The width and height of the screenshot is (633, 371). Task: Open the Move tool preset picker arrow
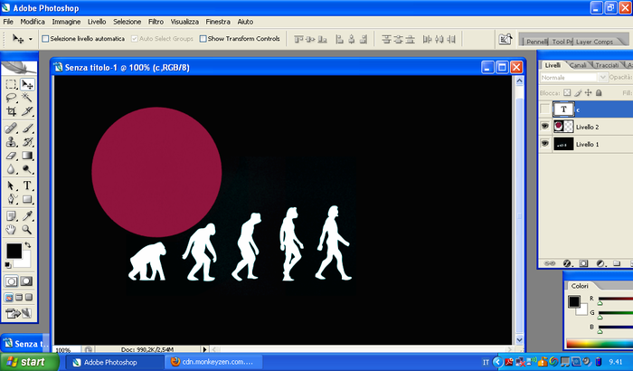(30, 39)
